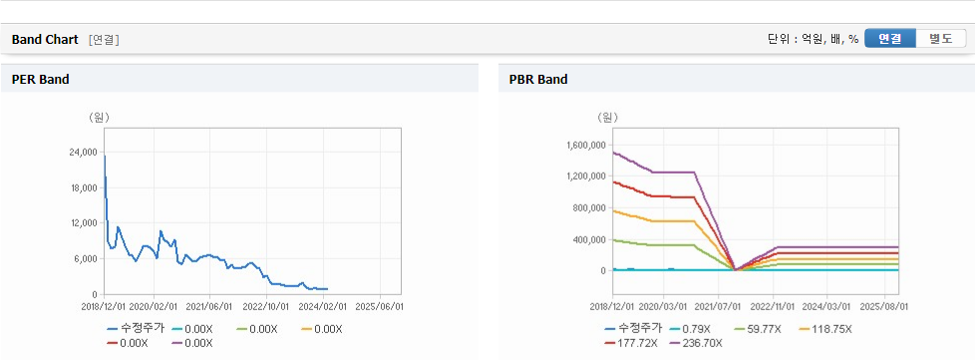
Task: Click the 6,000 axis value in PER Band
Action: [x=87, y=258]
